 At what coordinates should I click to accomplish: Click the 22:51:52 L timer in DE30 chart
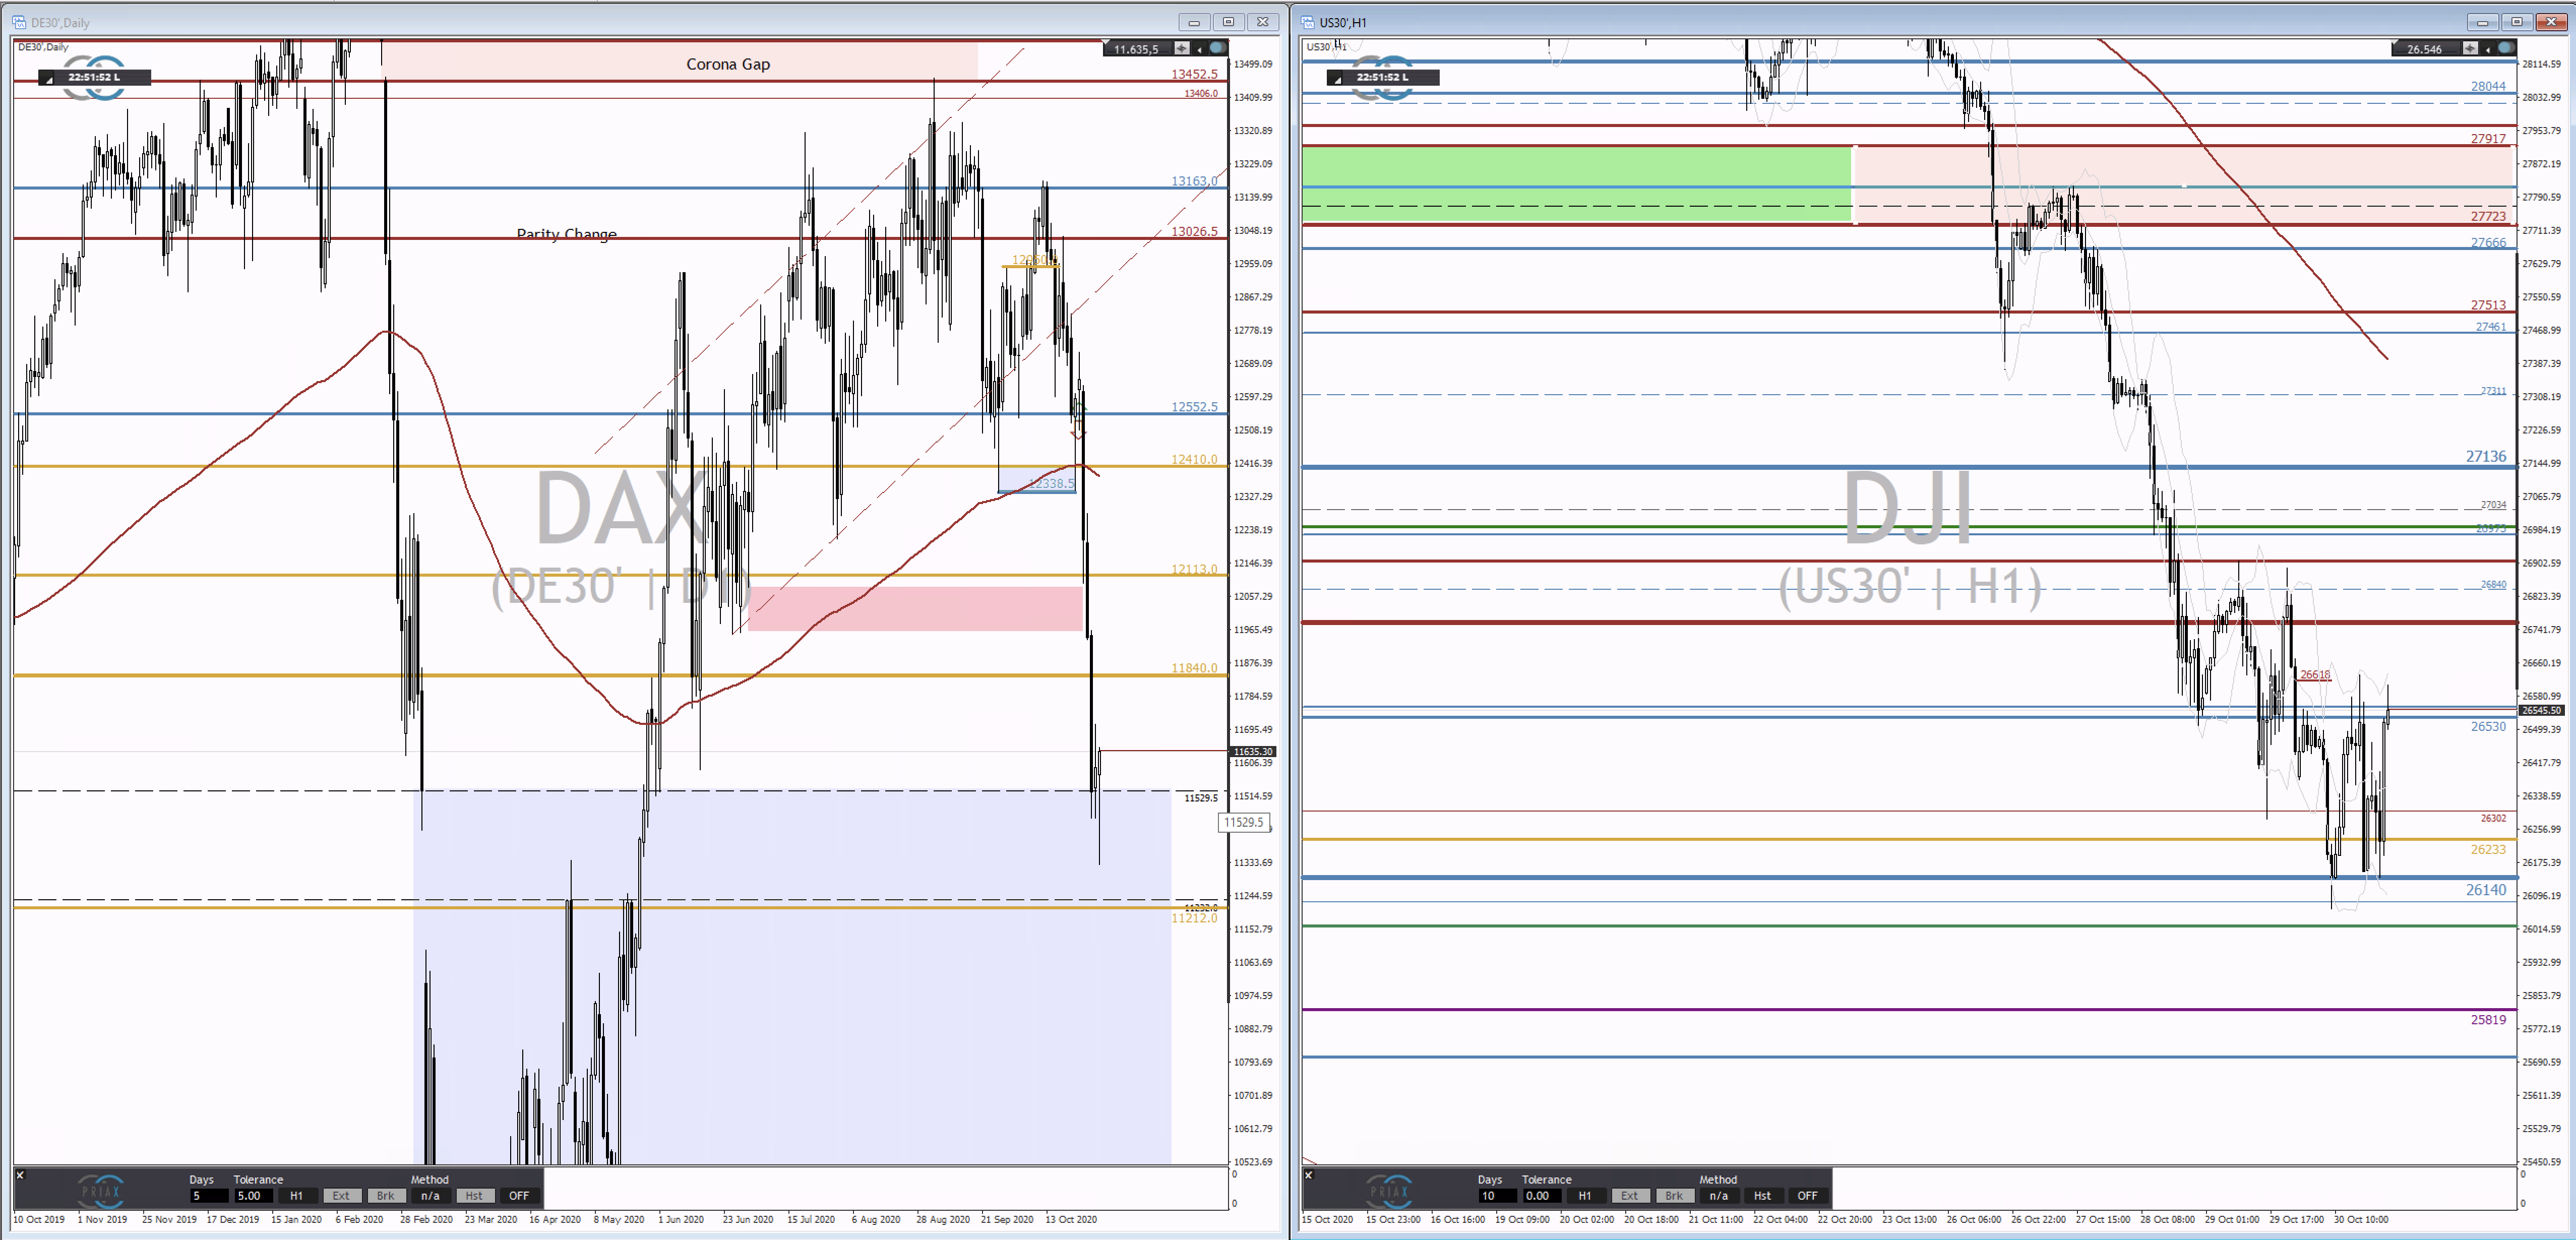[94, 77]
